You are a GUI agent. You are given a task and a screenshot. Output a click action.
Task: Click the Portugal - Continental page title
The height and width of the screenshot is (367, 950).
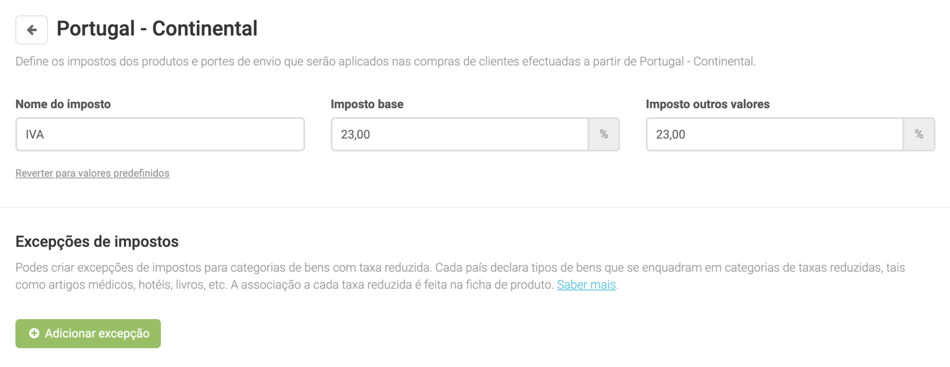(157, 29)
